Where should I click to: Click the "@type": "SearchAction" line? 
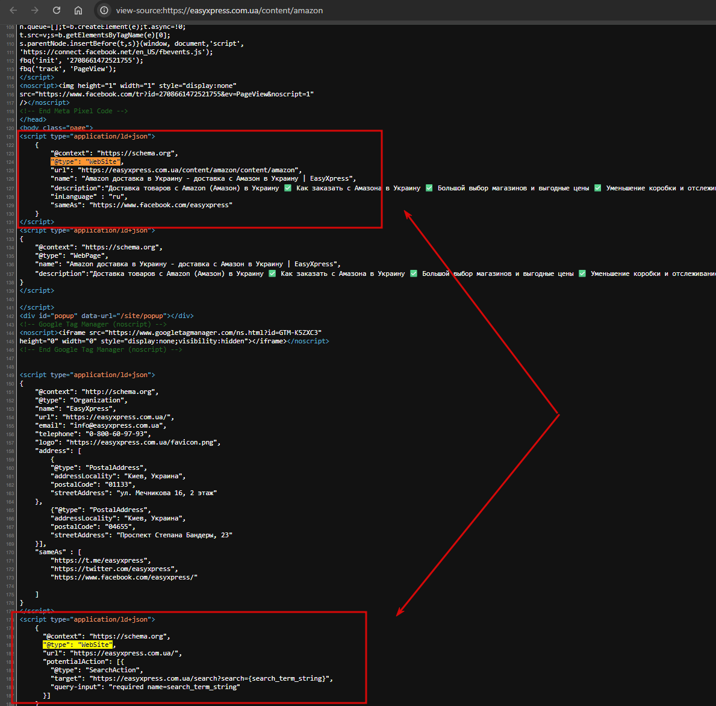97,670
